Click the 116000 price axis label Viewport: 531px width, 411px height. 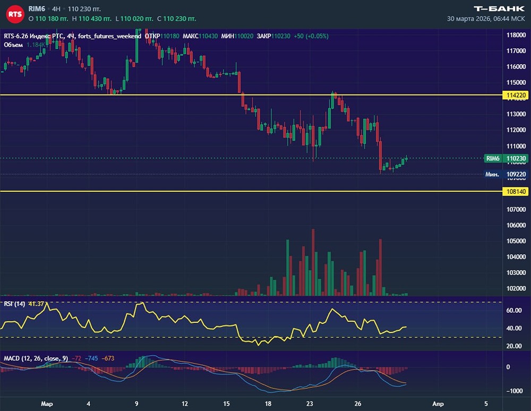pos(516,67)
